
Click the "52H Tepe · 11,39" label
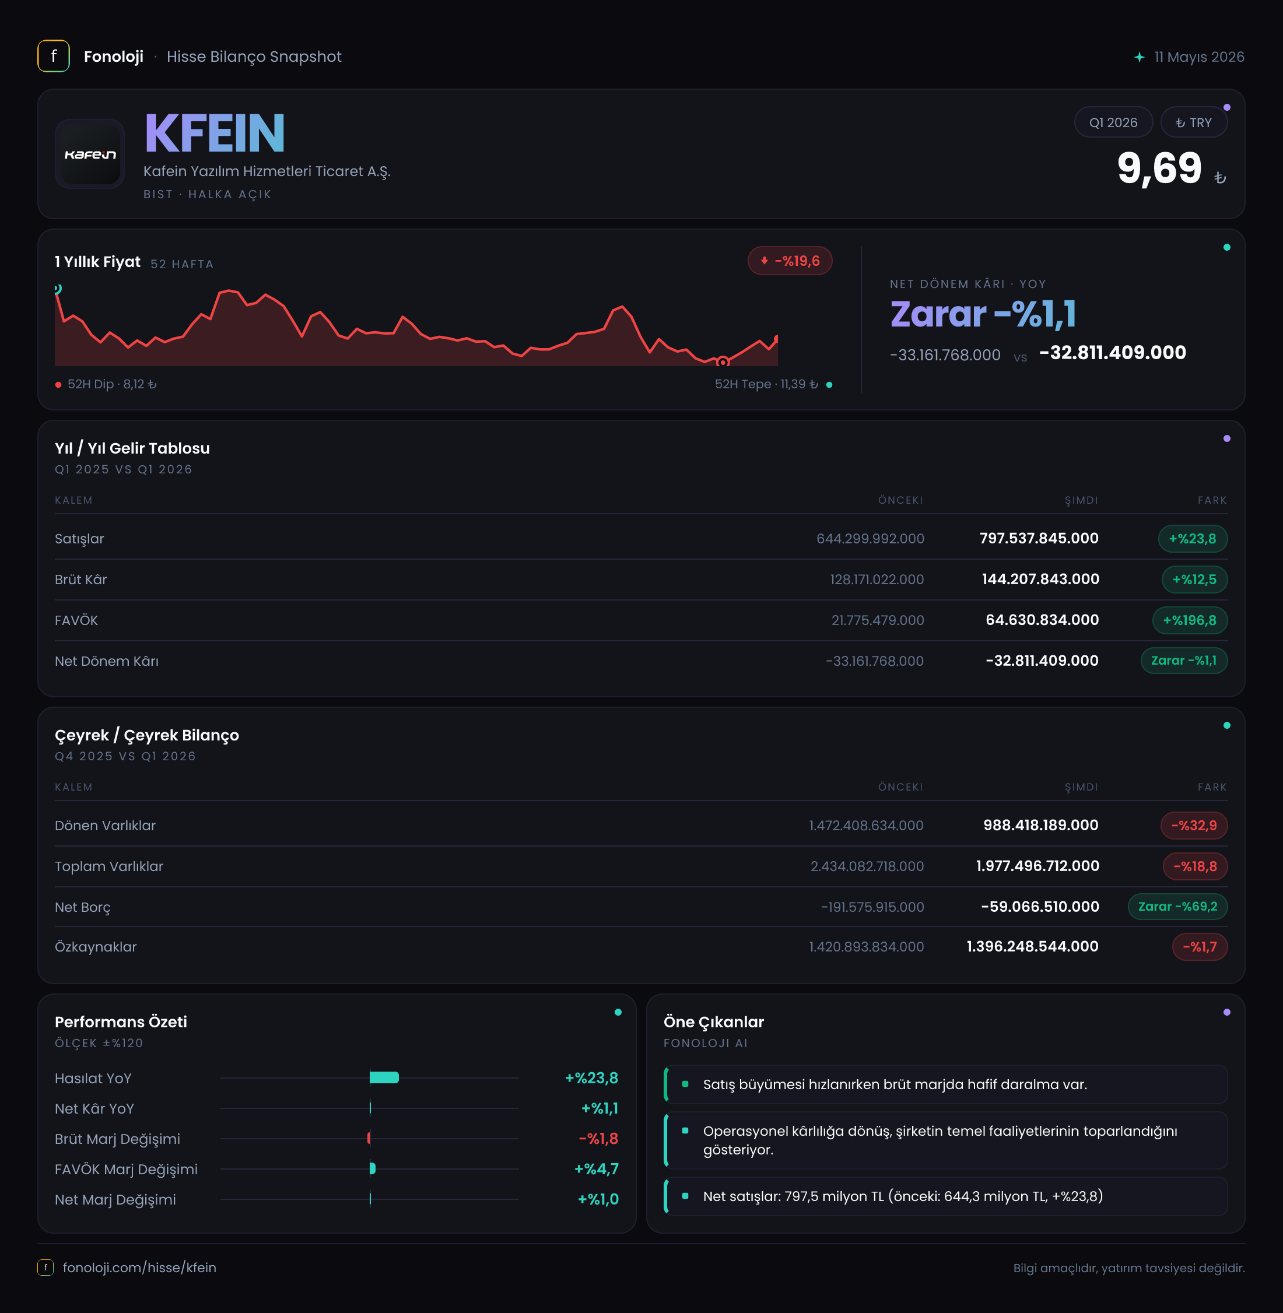pos(766,385)
